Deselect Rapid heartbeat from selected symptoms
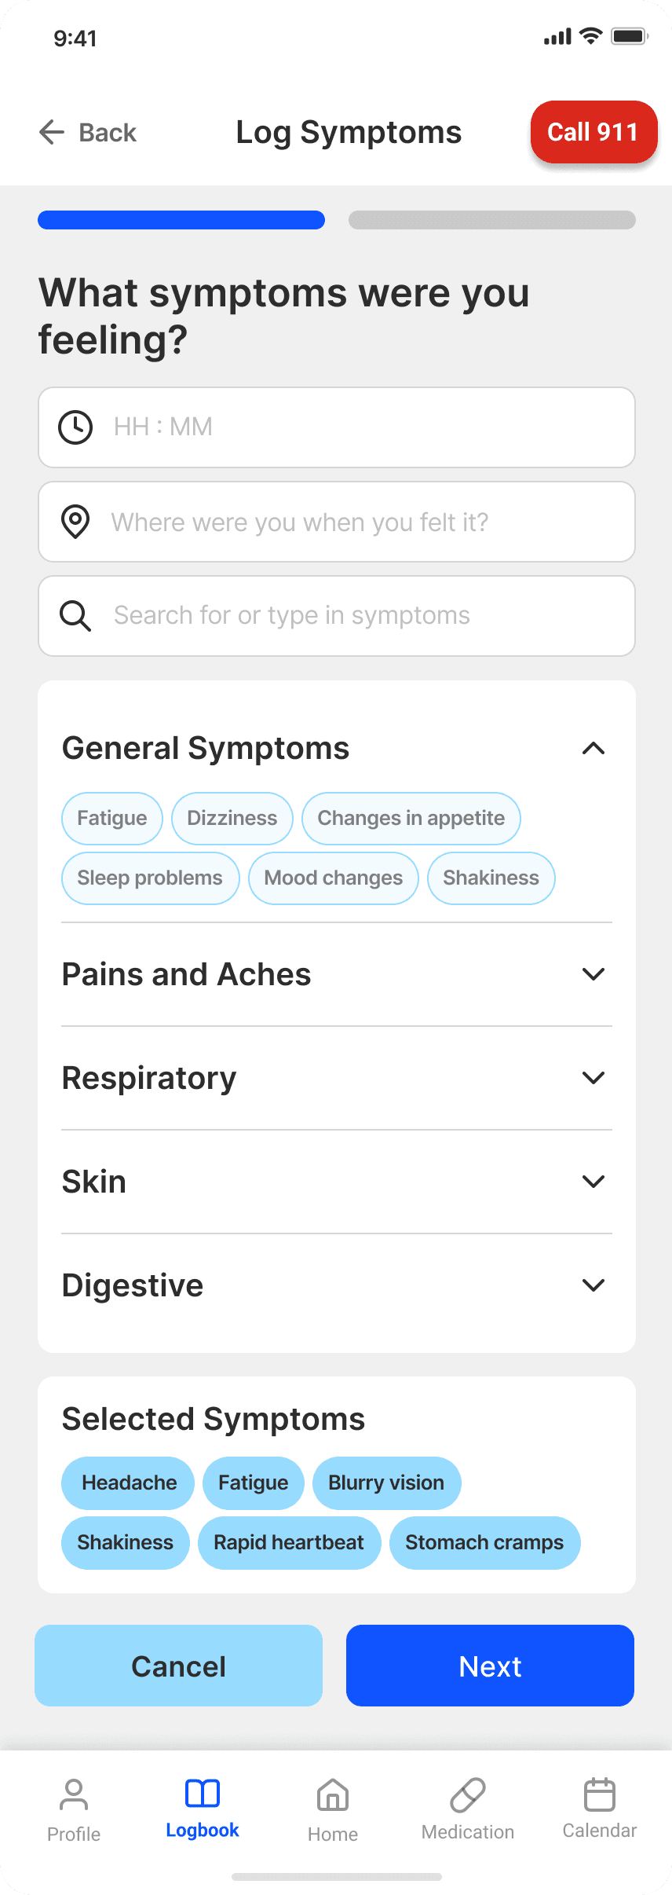This screenshot has height=1895, width=672. point(289,1543)
